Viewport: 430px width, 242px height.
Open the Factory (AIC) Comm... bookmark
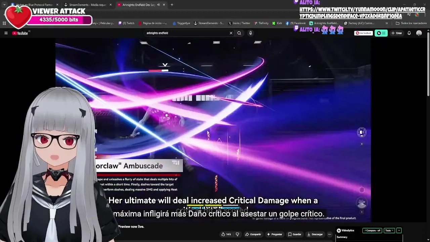[359, 23]
